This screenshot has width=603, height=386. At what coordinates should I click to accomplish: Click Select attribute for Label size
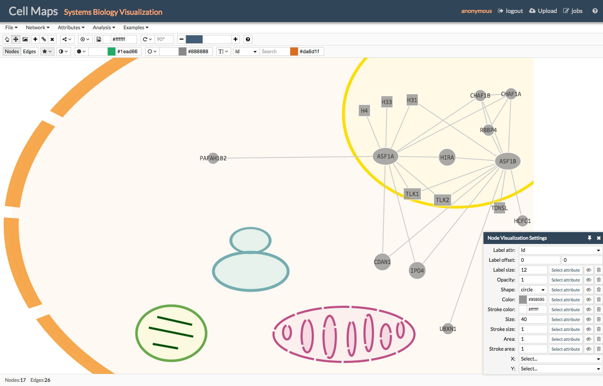[565, 270]
